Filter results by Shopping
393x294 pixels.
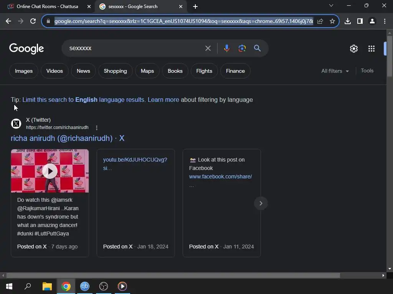[115, 71]
